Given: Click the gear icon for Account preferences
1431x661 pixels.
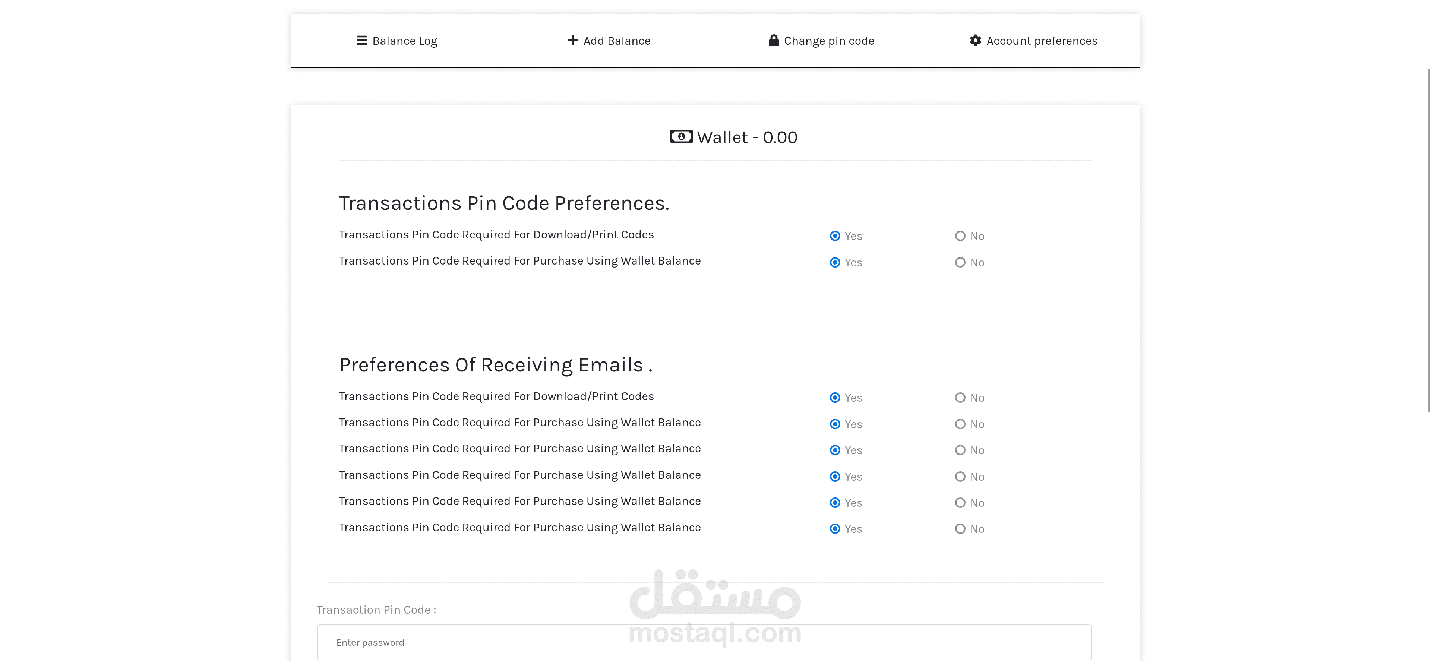Looking at the screenshot, I should [x=976, y=41].
